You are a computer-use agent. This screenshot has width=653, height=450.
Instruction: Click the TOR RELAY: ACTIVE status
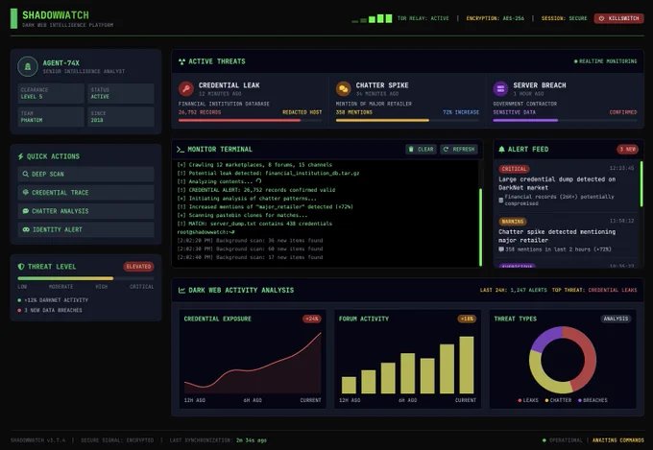click(x=423, y=18)
